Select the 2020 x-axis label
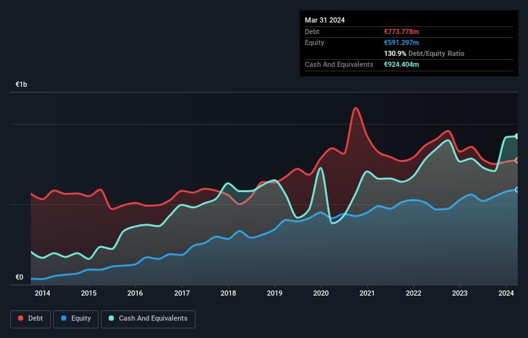The width and height of the screenshot is (528, 338). (x=321, y=293)
